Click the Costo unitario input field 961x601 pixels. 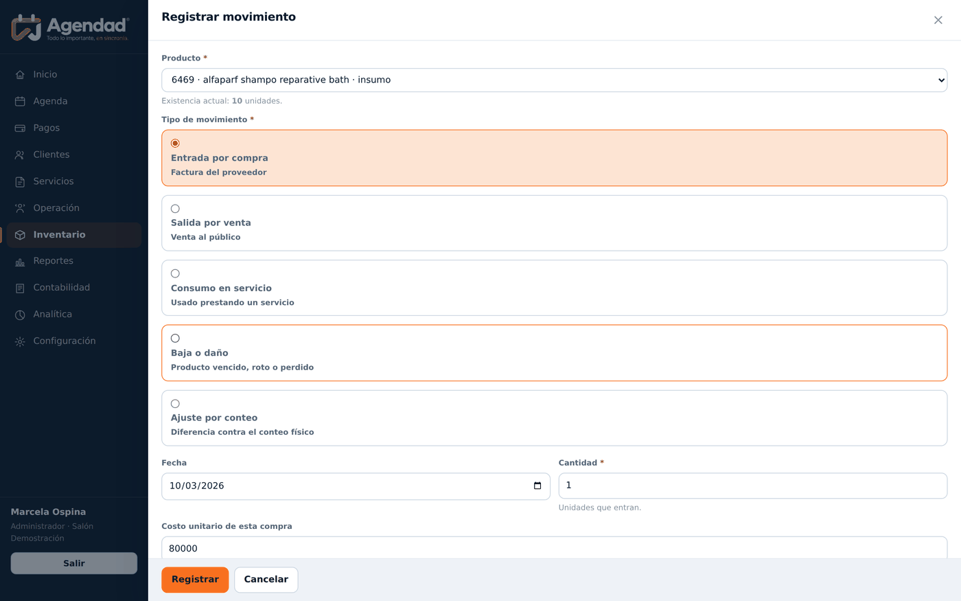coord(555,548)
